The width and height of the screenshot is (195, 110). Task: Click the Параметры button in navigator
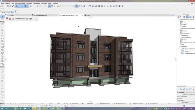click(x=186, y=103)
